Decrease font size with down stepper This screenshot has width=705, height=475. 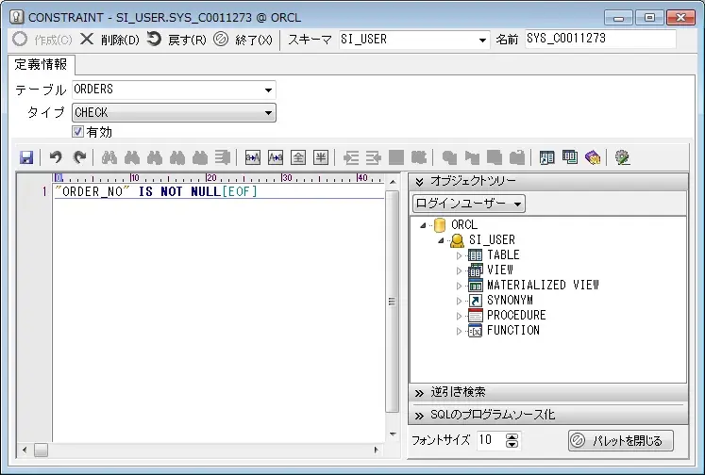(512, 445)
